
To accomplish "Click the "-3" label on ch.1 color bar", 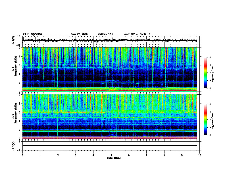I will (x=209, y=57).
